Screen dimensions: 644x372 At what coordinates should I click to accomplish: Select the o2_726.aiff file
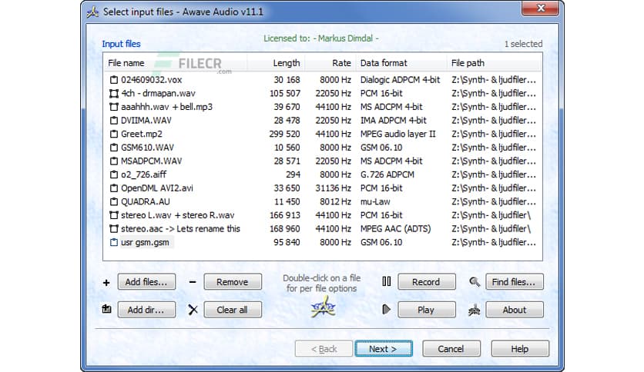click(x=323, y=174)
